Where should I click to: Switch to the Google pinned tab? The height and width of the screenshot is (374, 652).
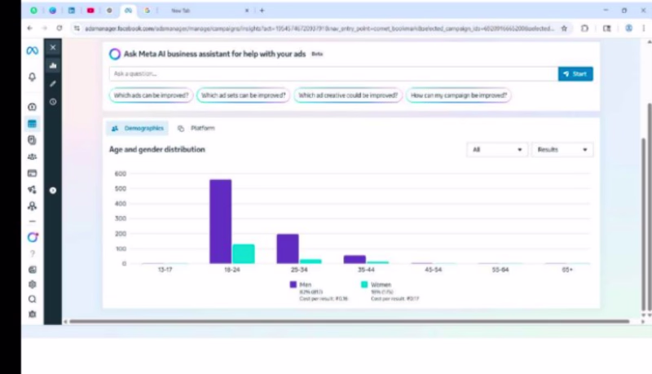click(x=147, y=11)
